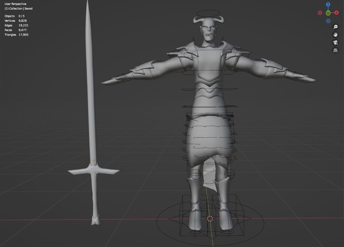Click the dark red negative-X gizmo sphere
This screenshot has height=247, width=344.
[x=320, y=12]
